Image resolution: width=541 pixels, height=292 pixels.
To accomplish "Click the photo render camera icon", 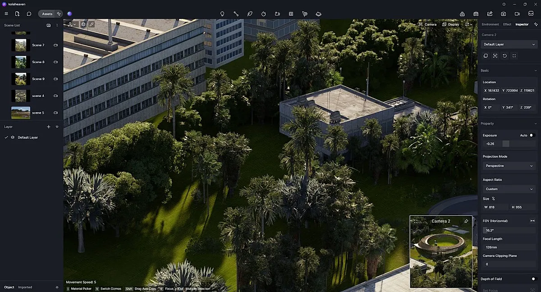I will click(x=504, y=14).
